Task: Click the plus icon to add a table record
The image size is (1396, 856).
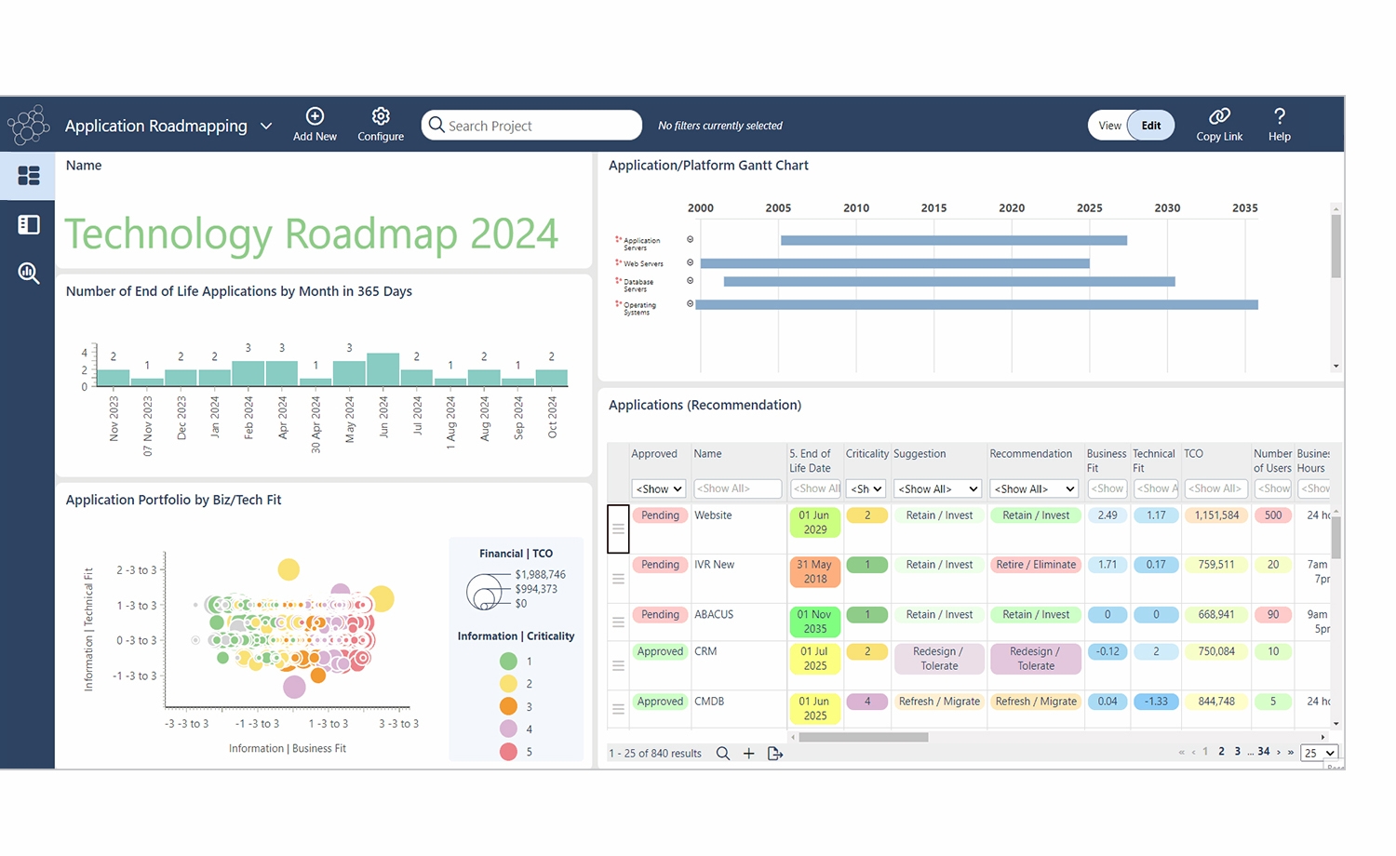Action: pos(749,753)
